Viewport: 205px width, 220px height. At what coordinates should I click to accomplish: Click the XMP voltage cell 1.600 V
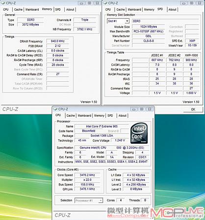(191, 93)
